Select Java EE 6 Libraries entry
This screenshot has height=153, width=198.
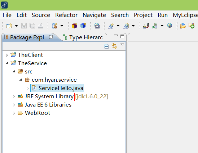tap(48, 105)
